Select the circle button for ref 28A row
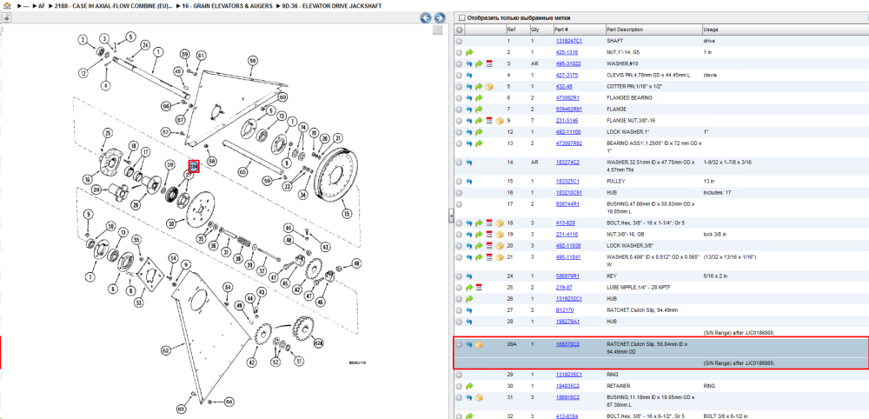The height and width of the screenshot is (419, 869). (x=460, y=344)
